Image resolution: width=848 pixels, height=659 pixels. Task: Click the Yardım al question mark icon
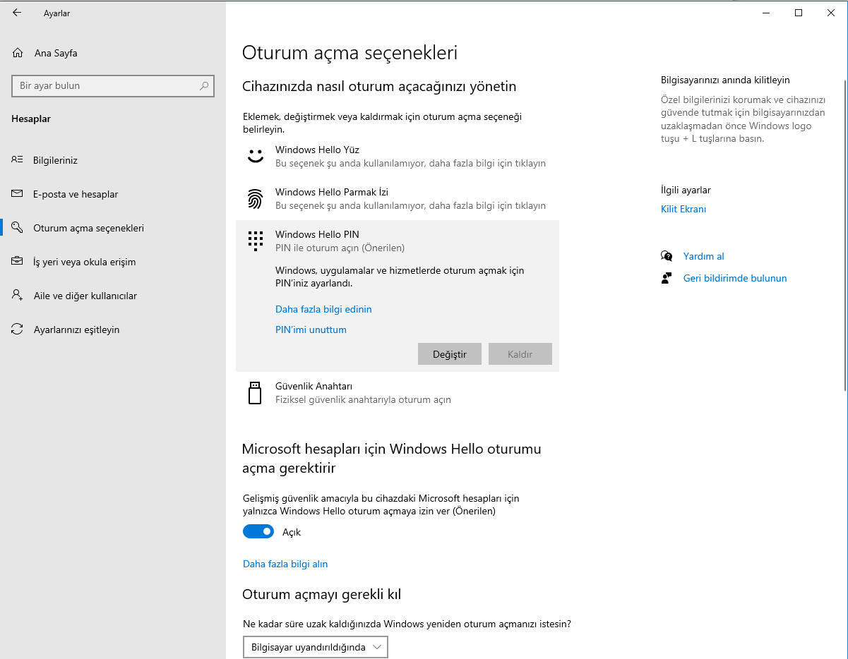666,255
